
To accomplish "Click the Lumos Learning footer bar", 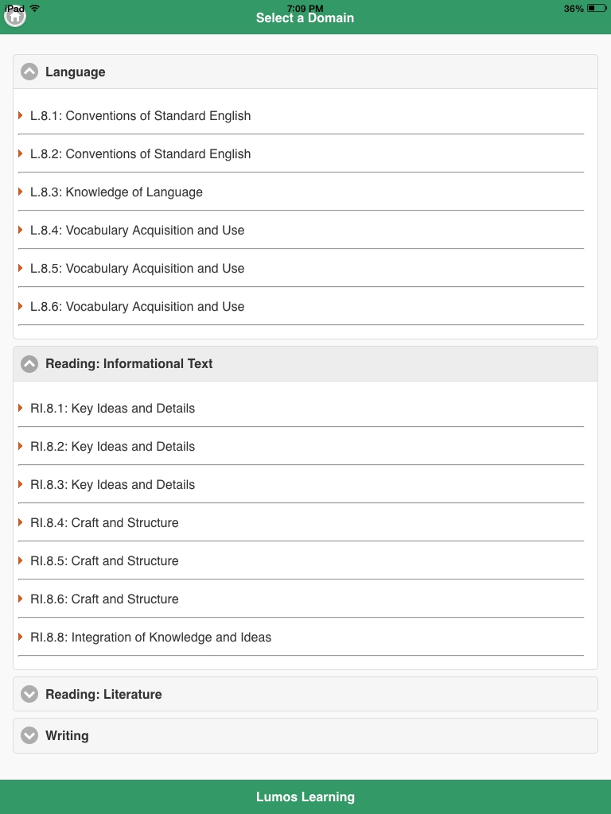I will (x=305, y=797).
